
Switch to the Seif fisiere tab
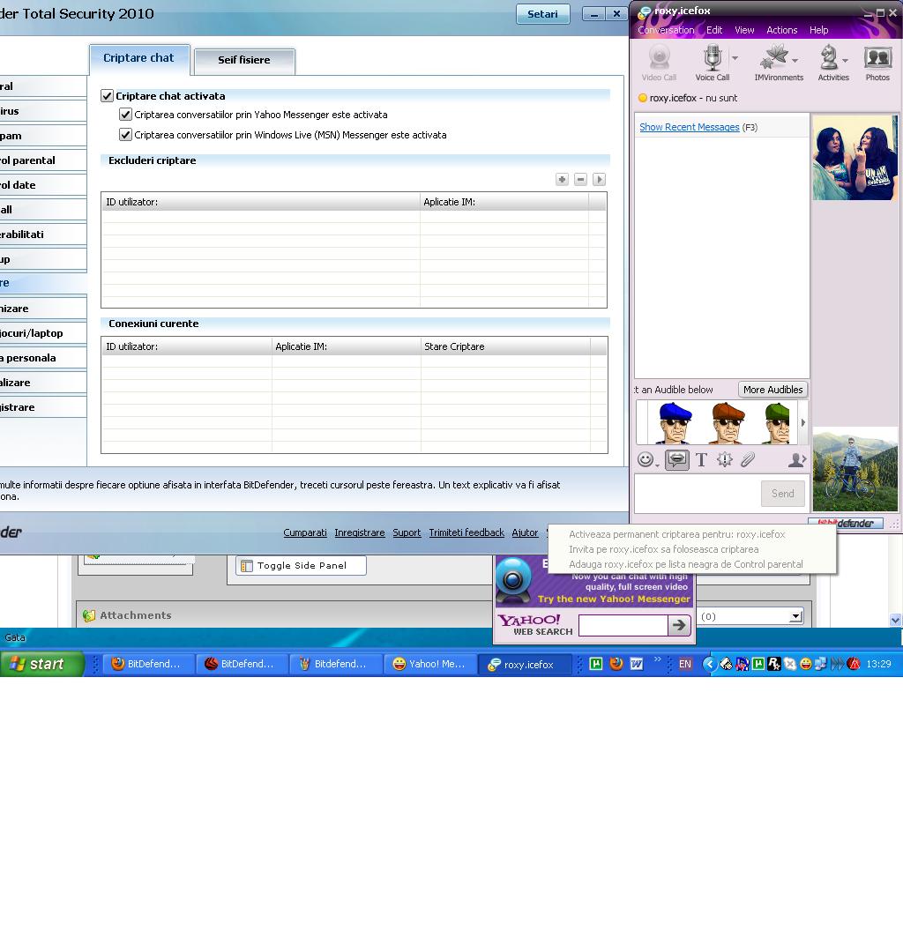pos(244,60)
